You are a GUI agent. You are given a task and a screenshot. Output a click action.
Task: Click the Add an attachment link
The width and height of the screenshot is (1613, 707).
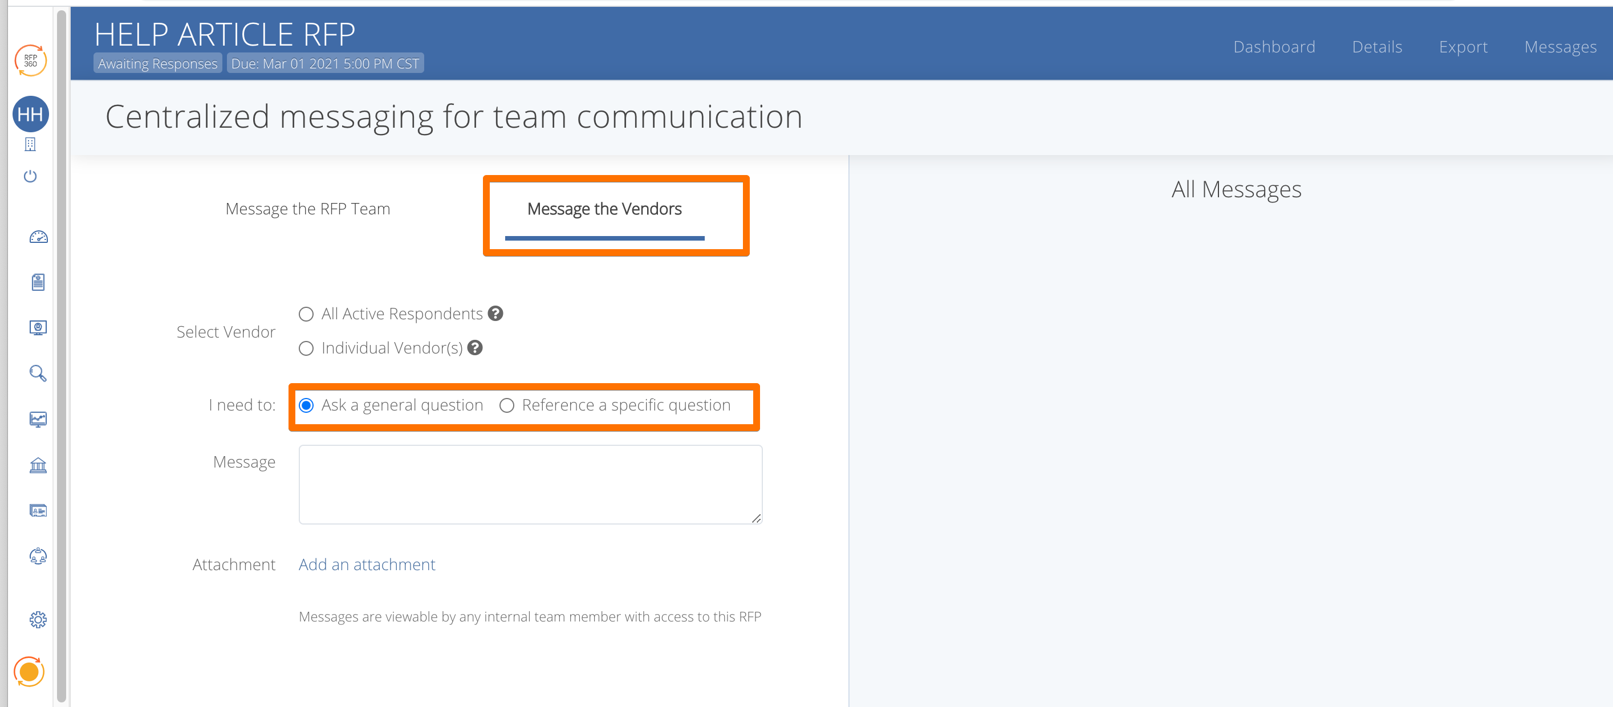point(366,564)
